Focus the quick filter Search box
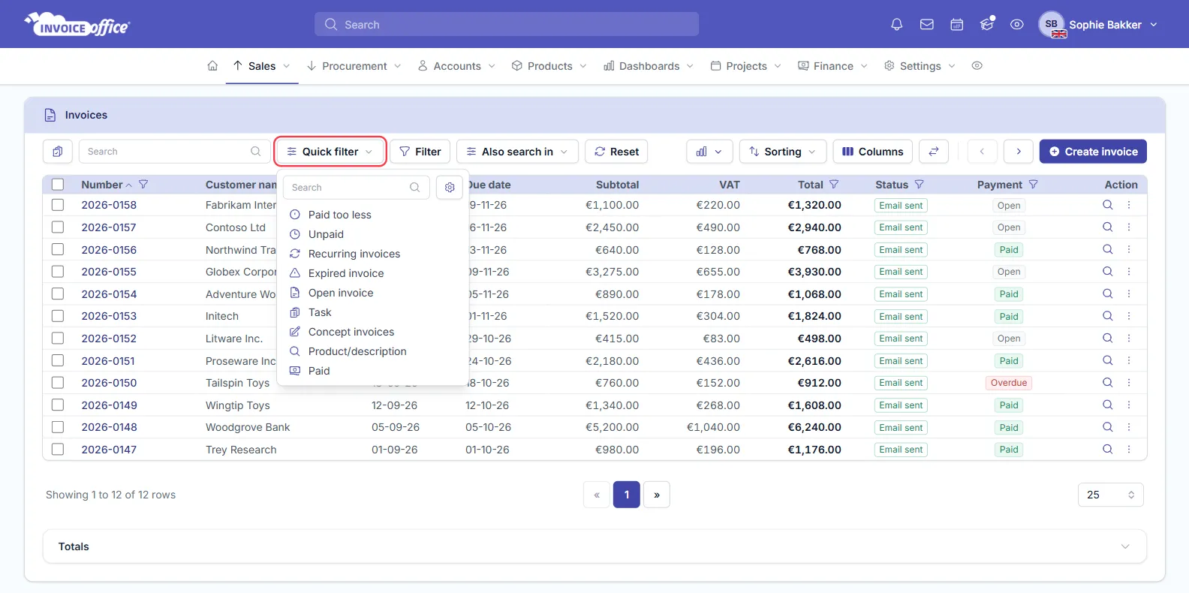 pyautogui.click(x=357, y=188)
